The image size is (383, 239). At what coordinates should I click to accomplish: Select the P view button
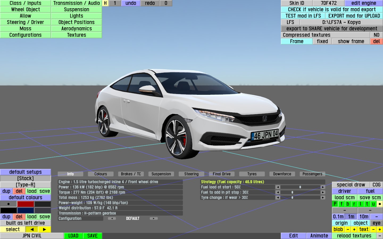pyautogui.click(x=335, y=204)
